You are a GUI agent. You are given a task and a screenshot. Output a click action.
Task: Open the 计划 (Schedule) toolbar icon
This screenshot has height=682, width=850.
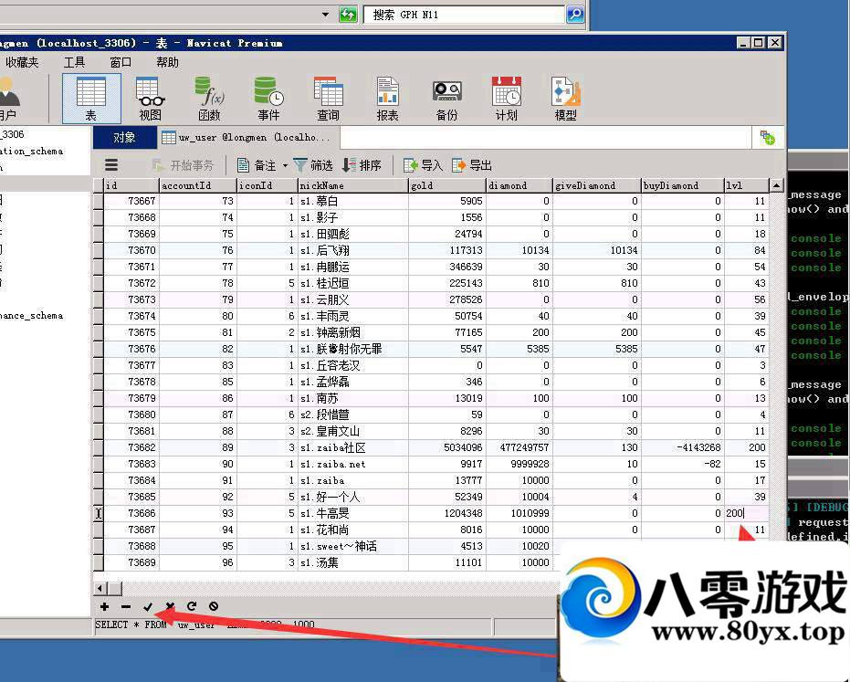[x=506, y=99]
